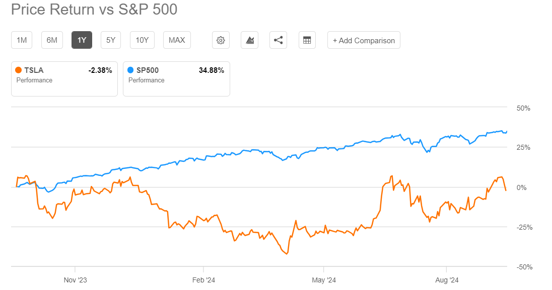Image resolution: width=552 pixels, height=290 pixels.
Task: Open the SP500 performance card
Action: point(176,78)
